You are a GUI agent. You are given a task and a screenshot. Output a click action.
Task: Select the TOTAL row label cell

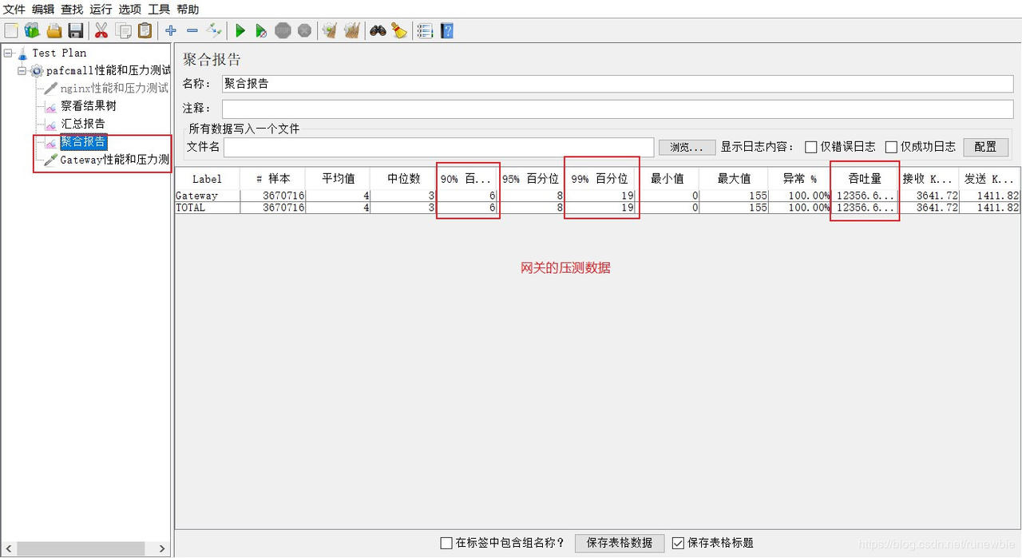(208, 208)
